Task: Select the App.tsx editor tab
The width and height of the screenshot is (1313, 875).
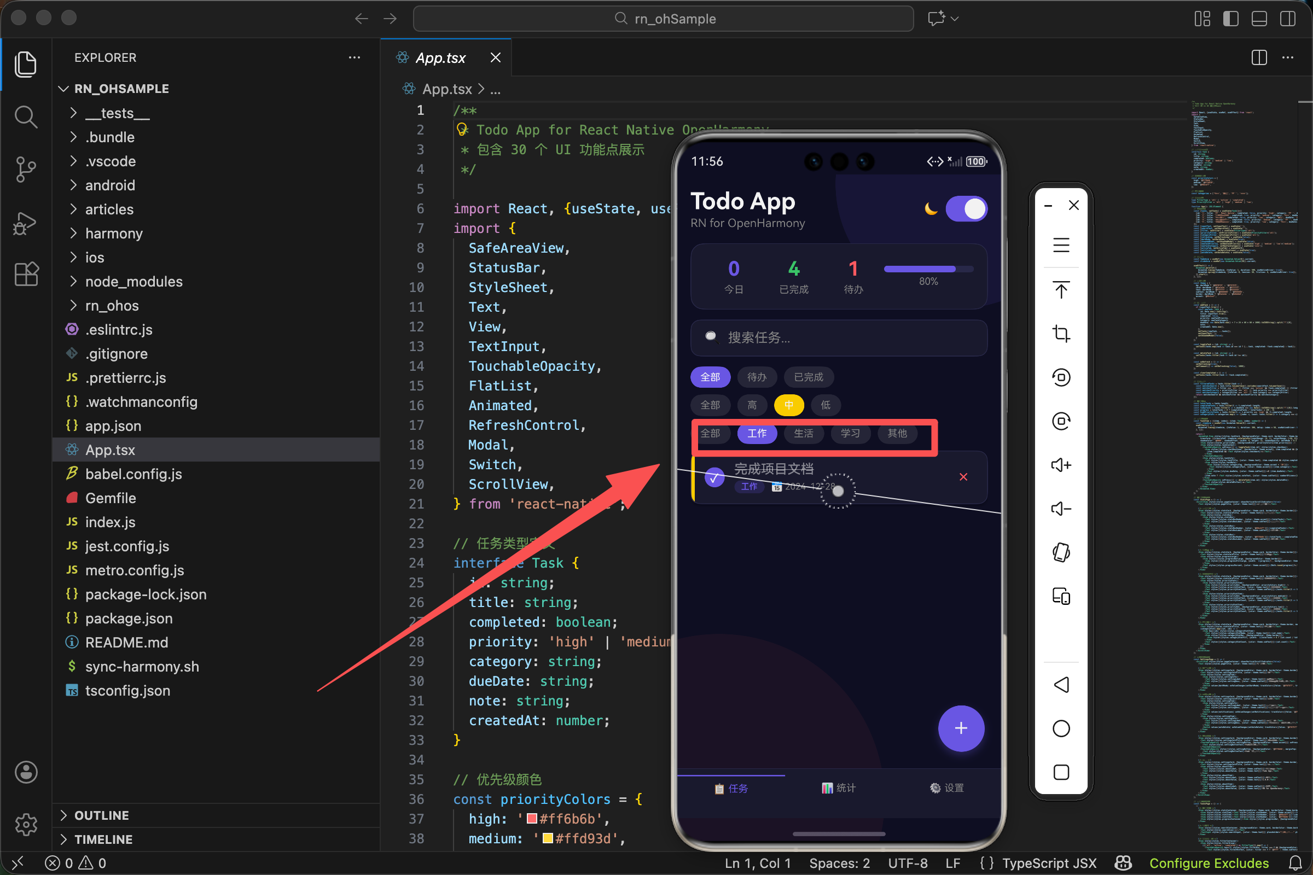Action: coord(440,57)
